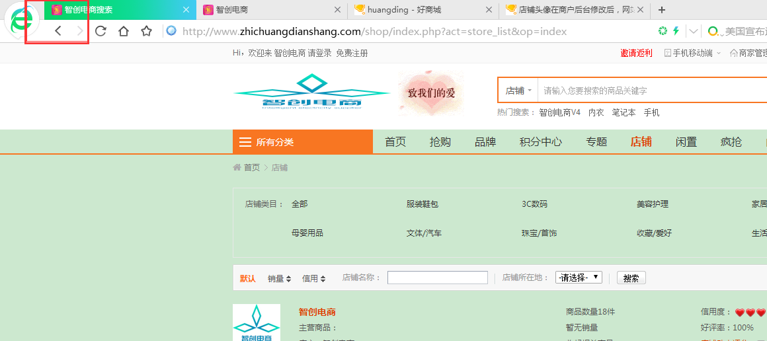
Task: Open the -请选择- location dropdown
Action: click(579, 278)
